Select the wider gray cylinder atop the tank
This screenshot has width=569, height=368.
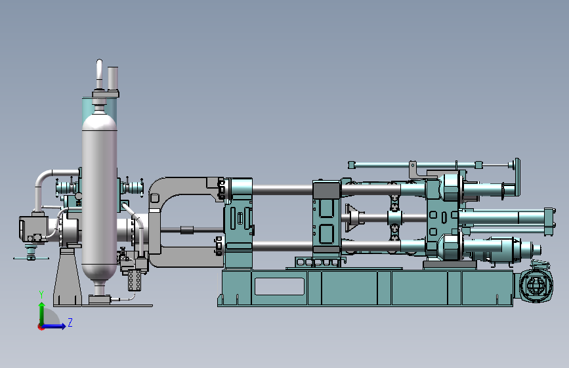[113, 78]
